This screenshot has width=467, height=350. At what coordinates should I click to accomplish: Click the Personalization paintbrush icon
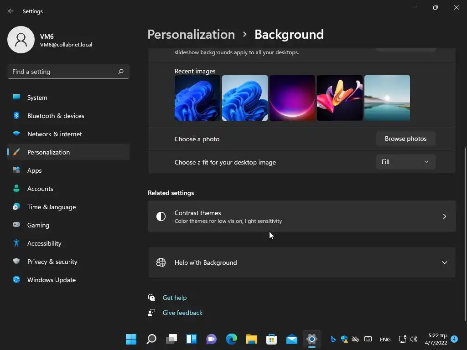click(x=16, y=152)
